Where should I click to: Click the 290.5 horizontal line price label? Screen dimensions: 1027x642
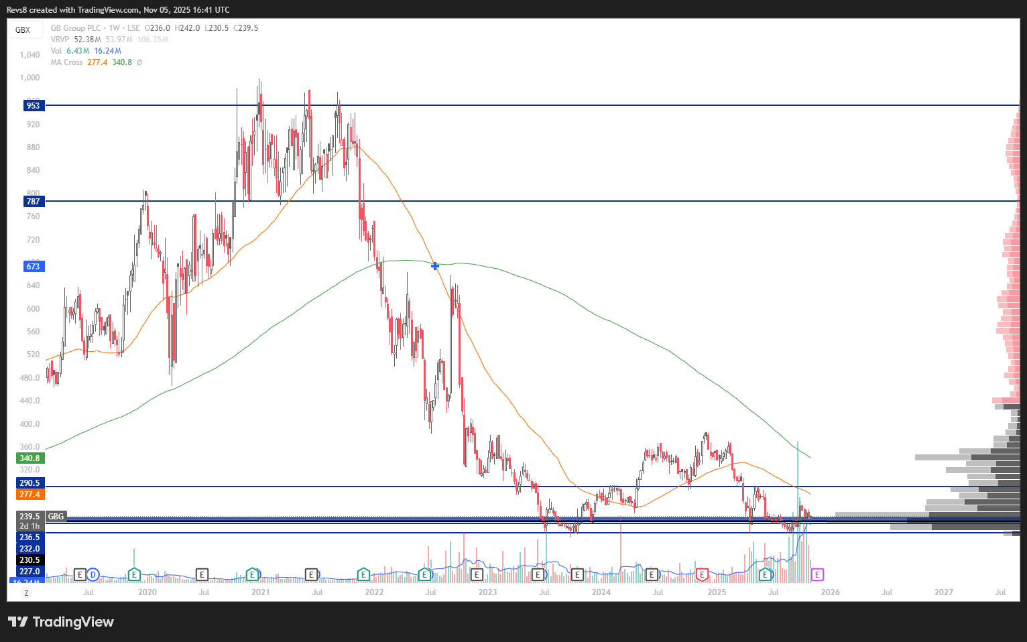tap(29, 483)
